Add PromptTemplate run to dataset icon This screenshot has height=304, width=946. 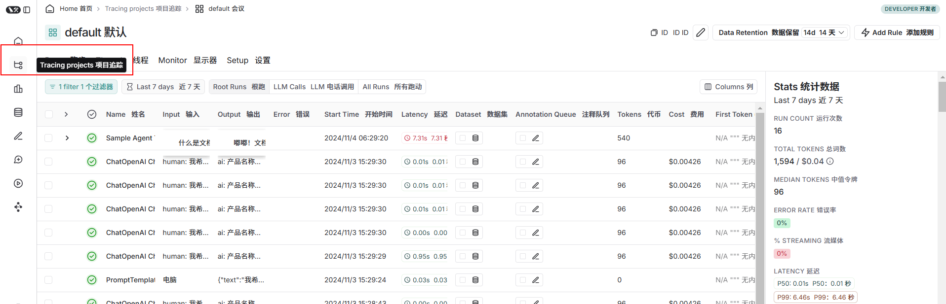tap(475, 280)
